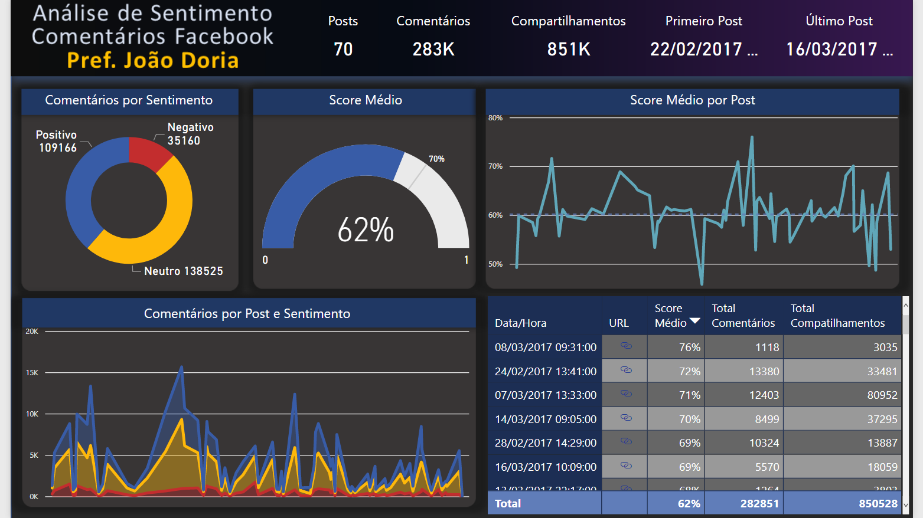Click the 80% axis label on line chart
Screen dimensions: 923x518
click(x=495, y=118)
